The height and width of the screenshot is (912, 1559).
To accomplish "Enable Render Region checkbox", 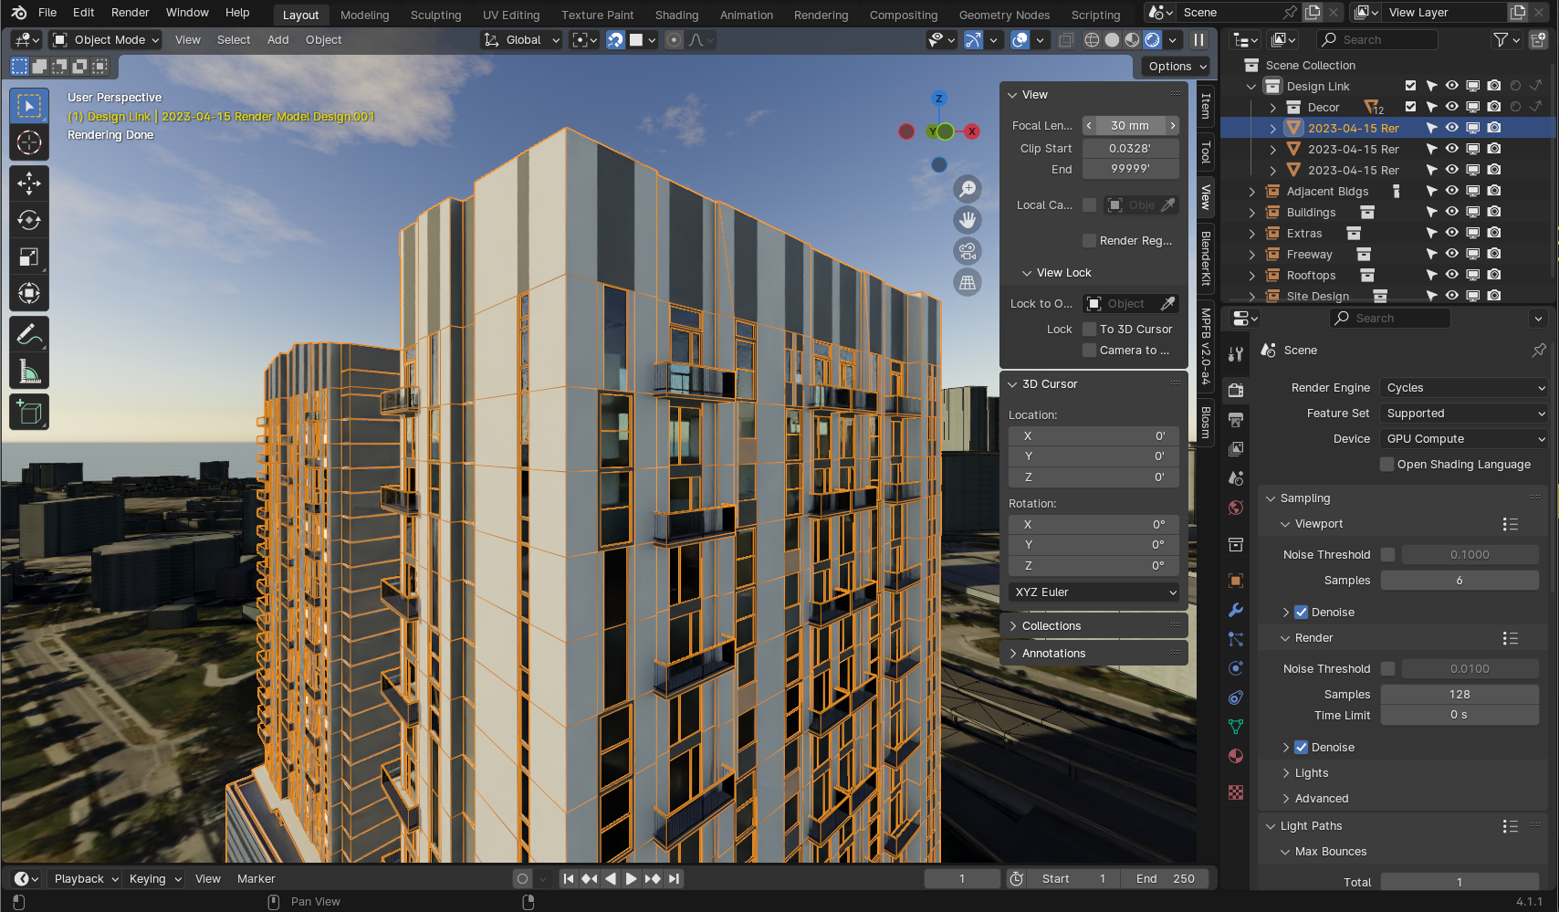I will coord(1089,240).
